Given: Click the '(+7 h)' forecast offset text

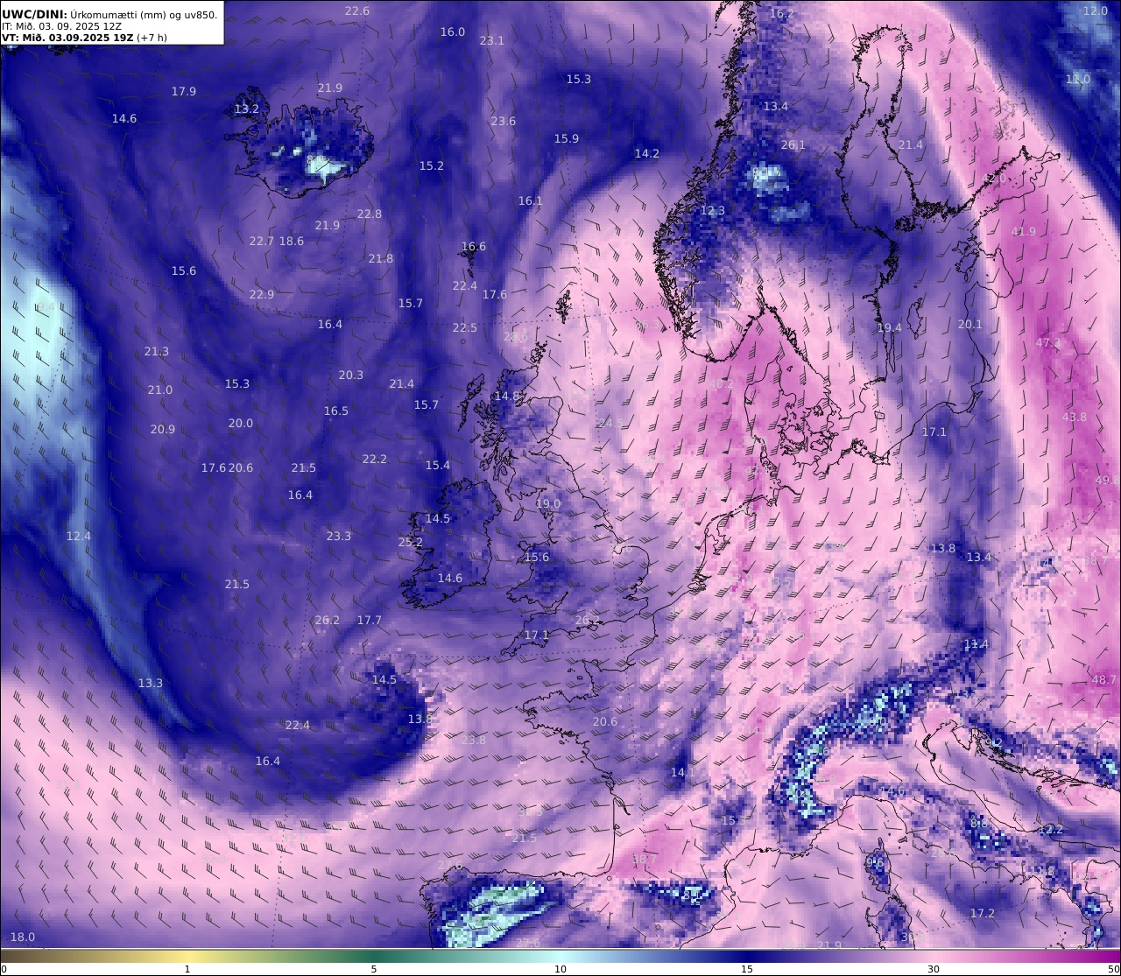Looking at the screenshot, I should coord(151,38).
